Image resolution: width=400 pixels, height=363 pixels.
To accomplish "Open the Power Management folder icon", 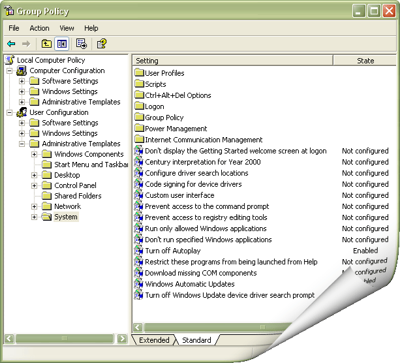I will [x=139, y=128].
